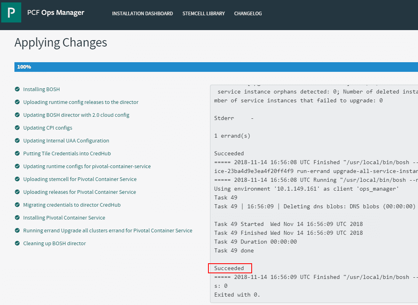
Task: Select 'Uploading runtime config releases to the director'
Action: tap(81, 102)
